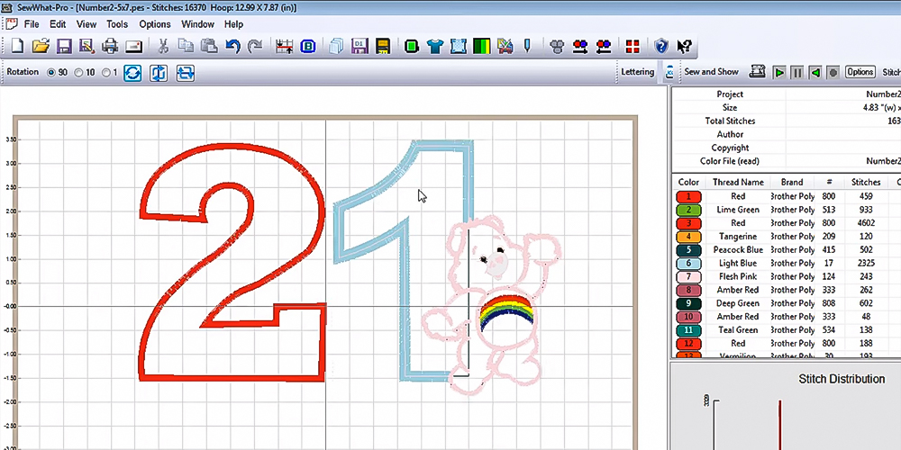Click the needle pin icon

(527, 46)
